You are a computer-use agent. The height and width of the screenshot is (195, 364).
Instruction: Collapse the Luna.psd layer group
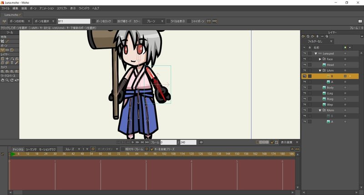tap(316, 54)
